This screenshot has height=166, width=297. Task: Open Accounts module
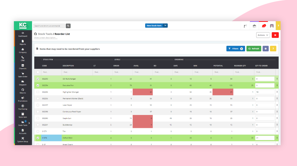coord(23,132)
